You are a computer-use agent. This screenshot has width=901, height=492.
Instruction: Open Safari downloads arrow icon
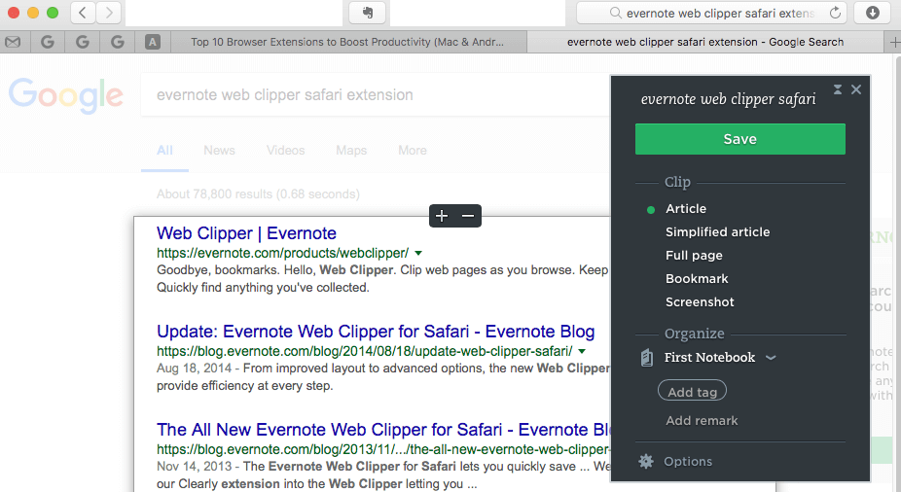tap(872, 13)
